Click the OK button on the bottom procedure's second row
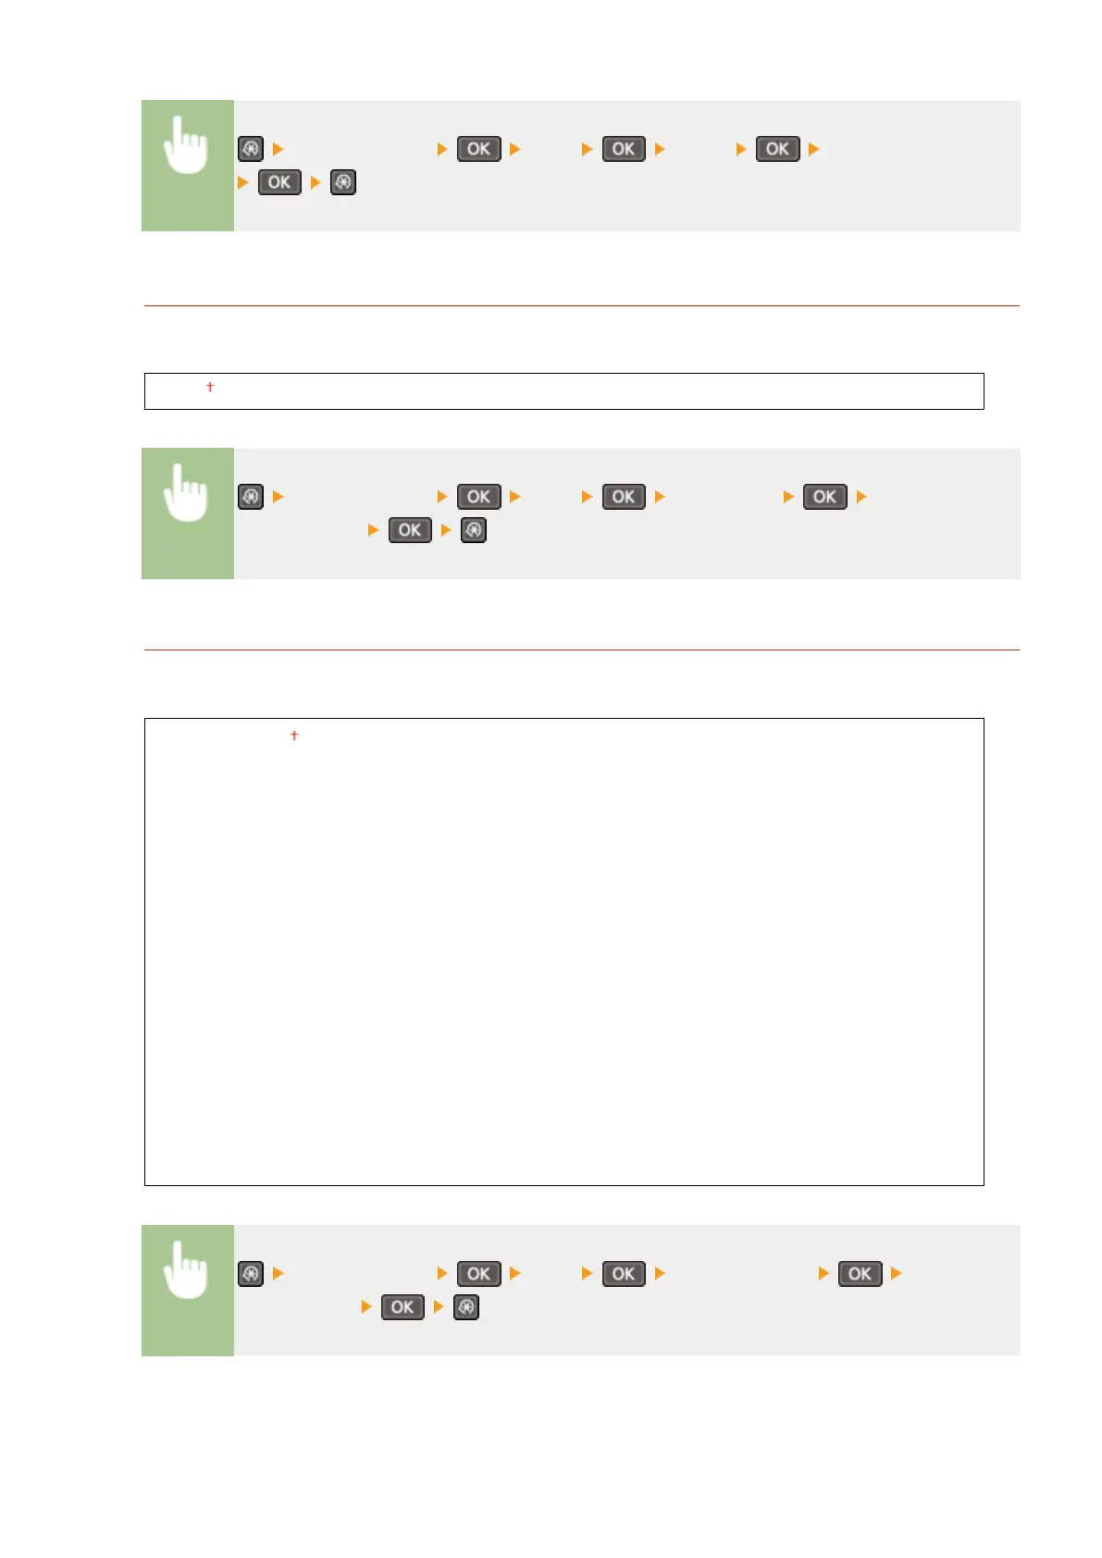Screen dimensions: 1102x1558 click(402, 1307)
